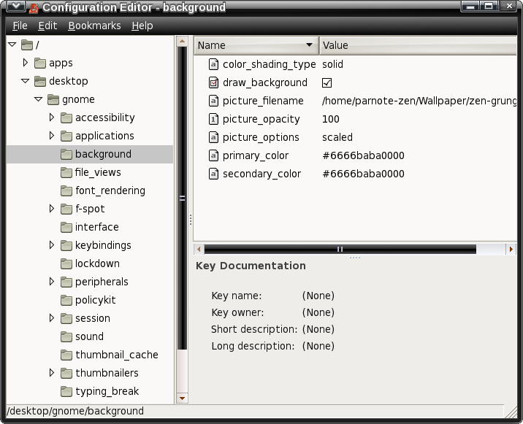The image size is (523, 424).
Task: Select the picture_options value scaled
Action: click(x=337, y=137)
